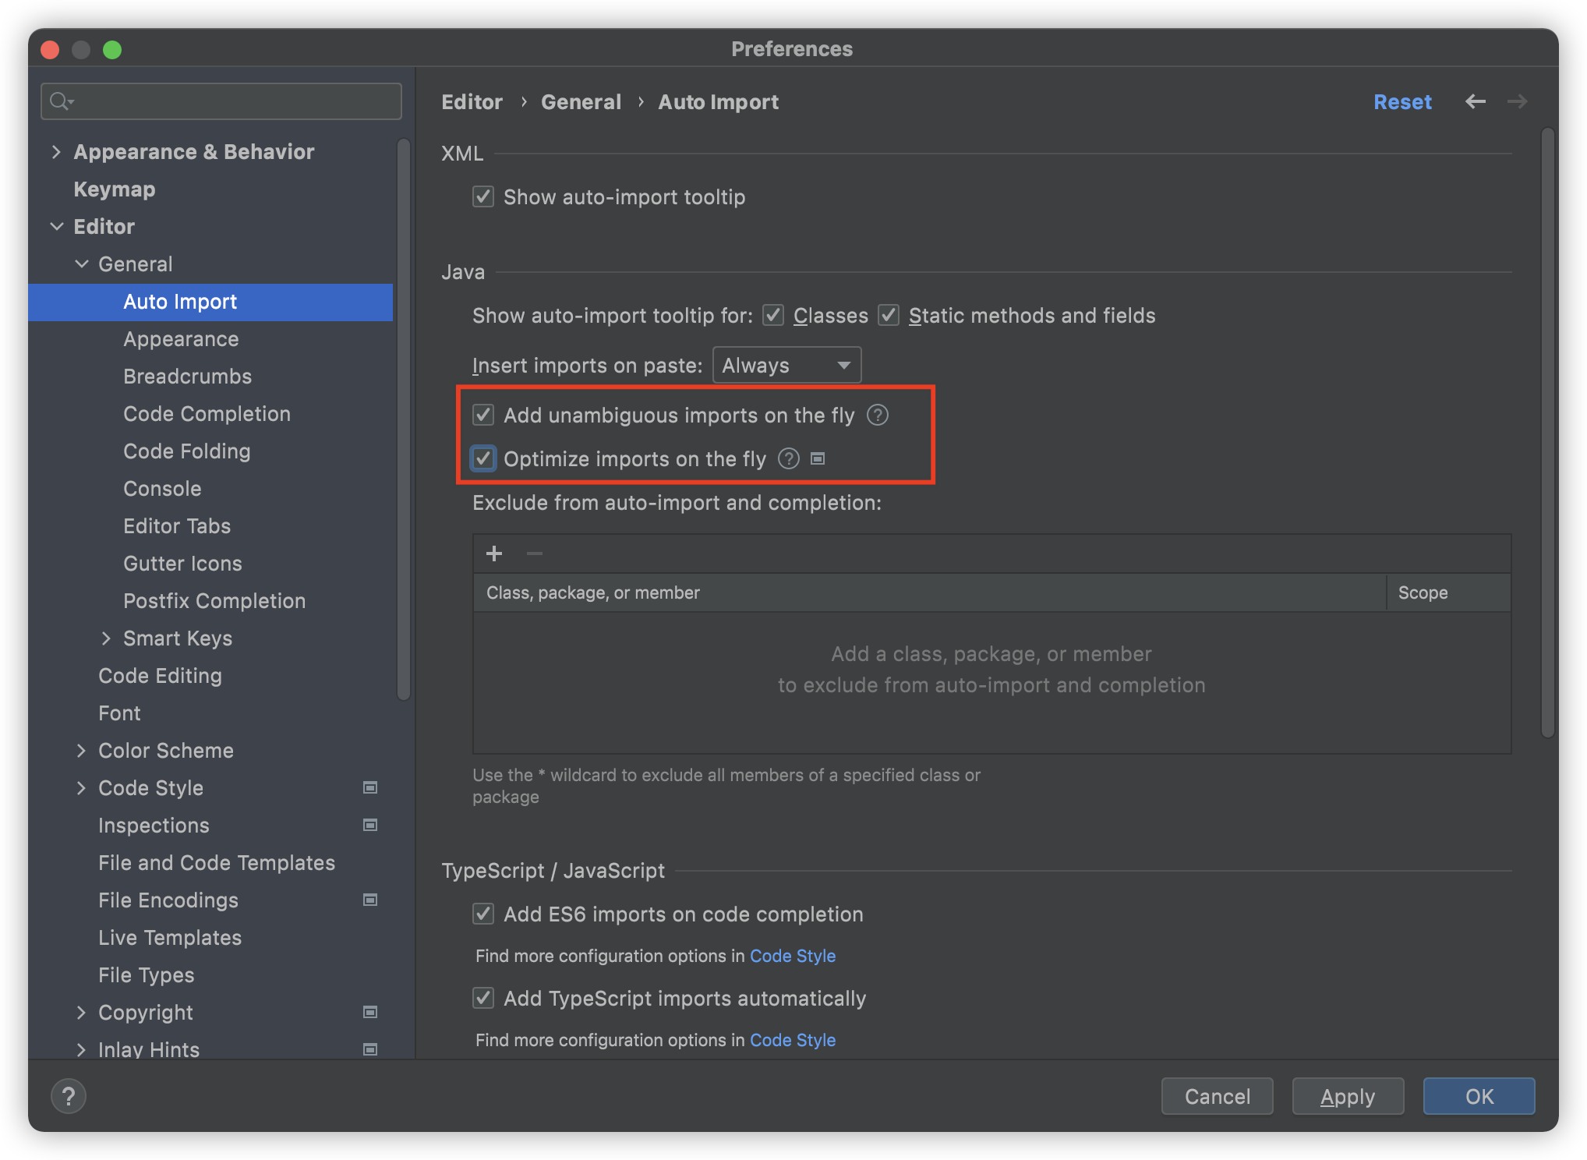Click the Reset link
The width and height of the screenshot is (1587, 1160).
[x=1402, y=102]
